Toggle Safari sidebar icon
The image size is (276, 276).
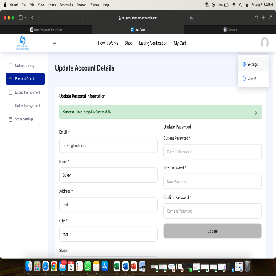(21, 18)
